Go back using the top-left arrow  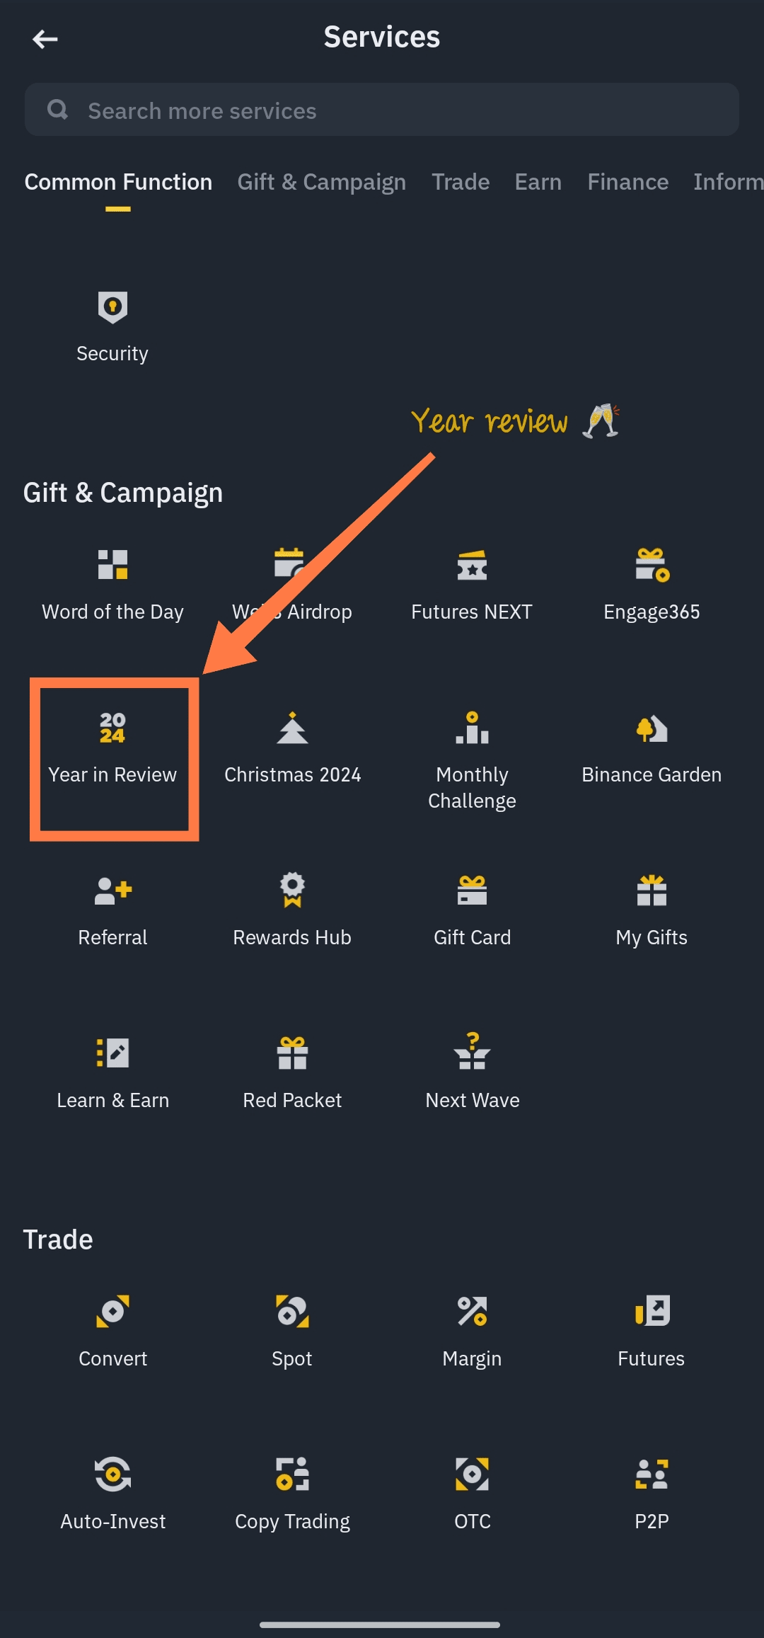coord(45,39)
